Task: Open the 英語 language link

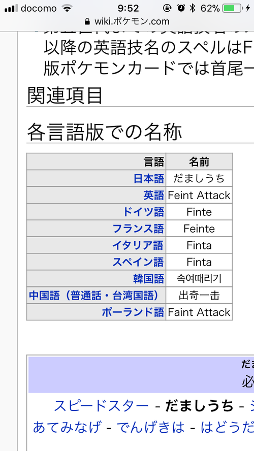Action: [153, 196]
